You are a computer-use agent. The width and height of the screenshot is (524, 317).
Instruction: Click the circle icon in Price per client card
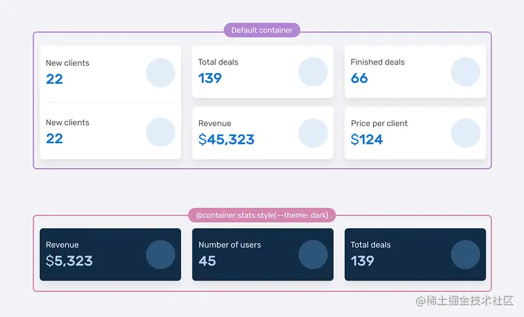tap(465, 133)
